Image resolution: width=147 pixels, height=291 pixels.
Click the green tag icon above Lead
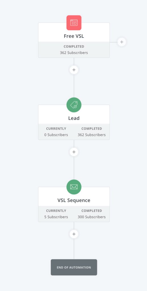click(74, 105)
